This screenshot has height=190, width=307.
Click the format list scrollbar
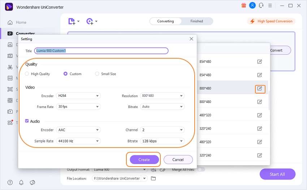pos(269,100)
